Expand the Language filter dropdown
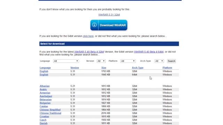223x125 pixels. [66, 61]
